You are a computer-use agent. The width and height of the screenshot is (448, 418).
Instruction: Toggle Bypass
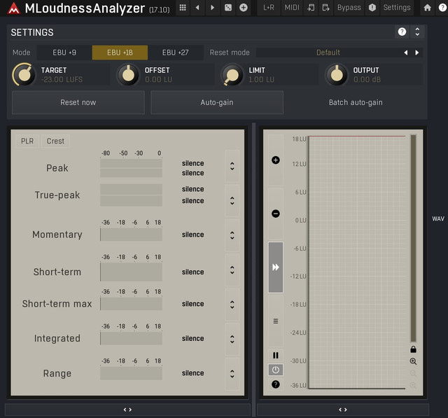point(349,8)
